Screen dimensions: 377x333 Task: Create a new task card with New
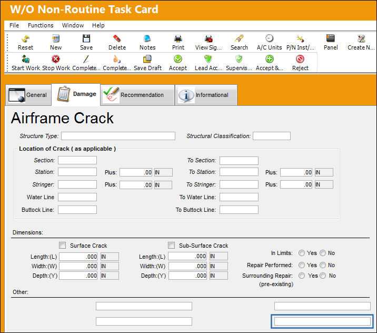coord(56,39)
